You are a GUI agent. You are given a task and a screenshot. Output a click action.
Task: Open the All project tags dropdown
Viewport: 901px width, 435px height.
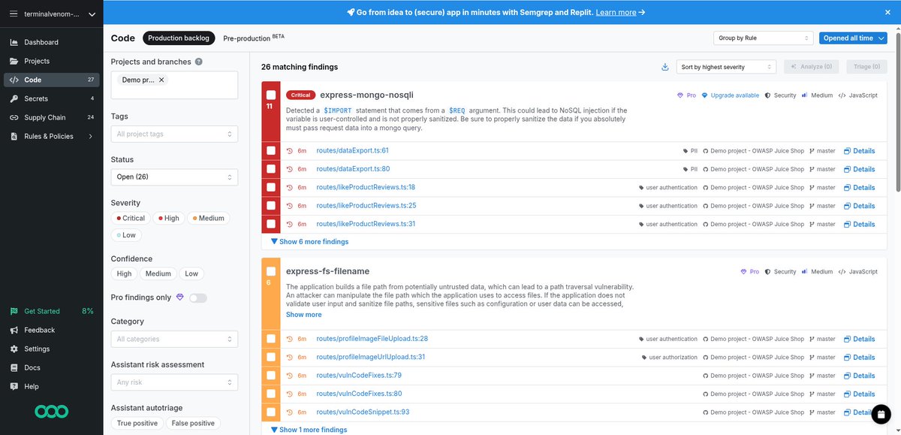pyautogui.click(x=174, y=134)
